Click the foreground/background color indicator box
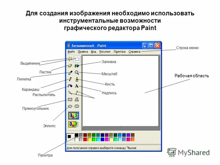Screen dimensions: 220x165 coord(70,137)
